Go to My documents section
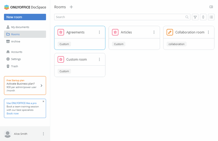 [x=20, y=27]
